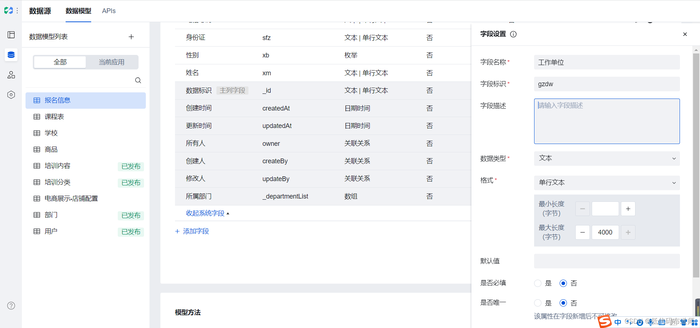Select 培训分类 model in list

[x=86, y=182]
